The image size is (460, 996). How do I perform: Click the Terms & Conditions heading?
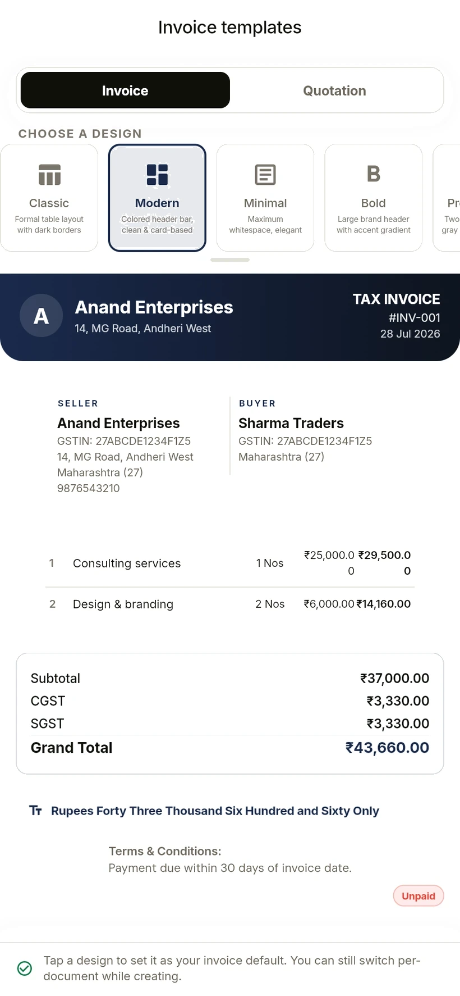click(x=165, y=851)
